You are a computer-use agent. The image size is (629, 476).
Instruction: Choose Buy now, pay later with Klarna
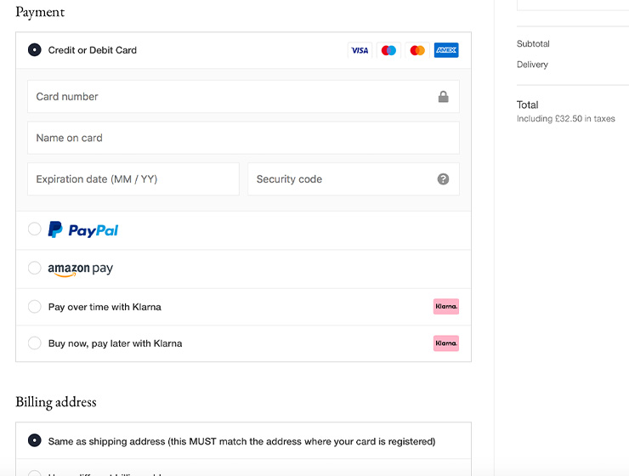35,343
